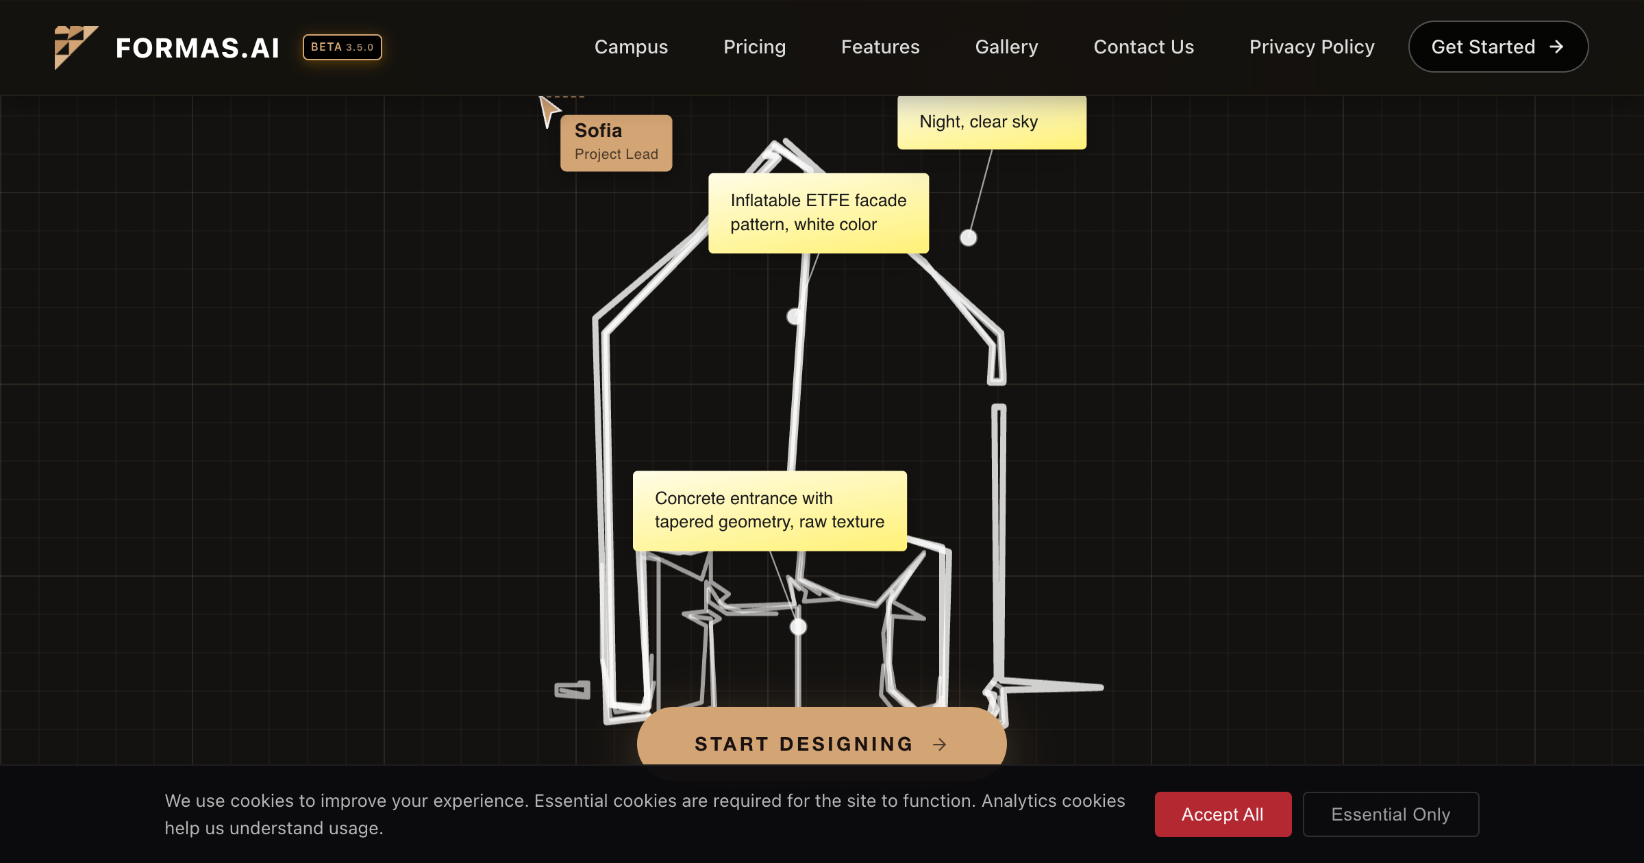The image size is (1644, 863).
Task: Click the Formas.AI triangular logo icon
Action: [76, 47]
